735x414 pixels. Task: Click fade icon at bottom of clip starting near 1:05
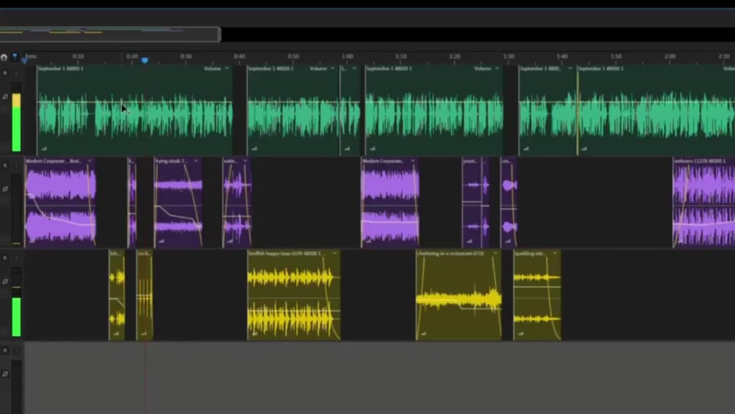coord(372,149)
